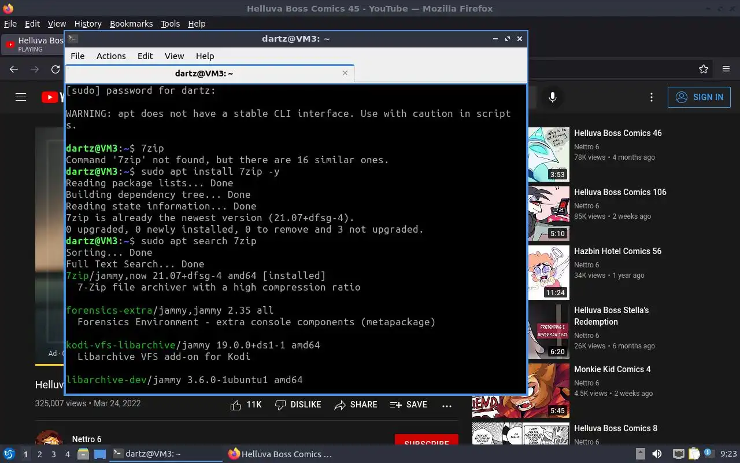740x463 pixels.
Task: Open Hazbin Hotel Comics 56 thumbnail
Action: coord(549,273)
